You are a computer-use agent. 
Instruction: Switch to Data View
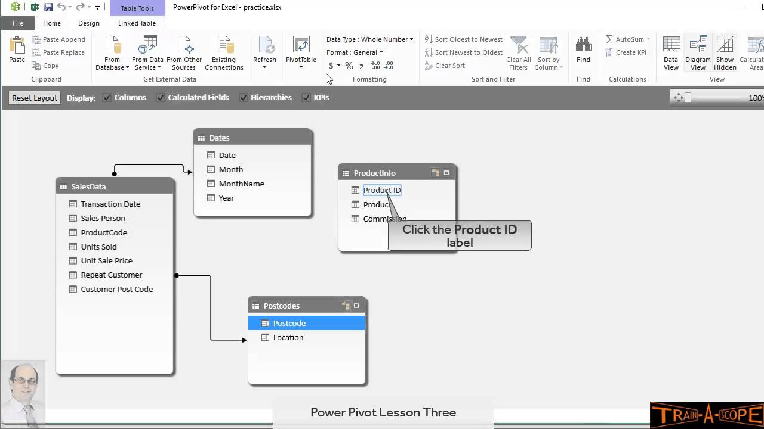pos(671,53)
